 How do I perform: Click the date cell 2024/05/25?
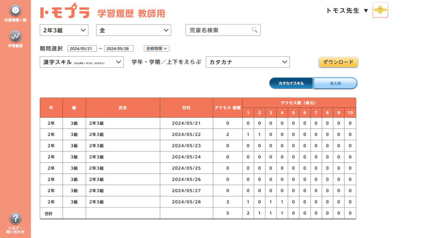click(186, 168)
